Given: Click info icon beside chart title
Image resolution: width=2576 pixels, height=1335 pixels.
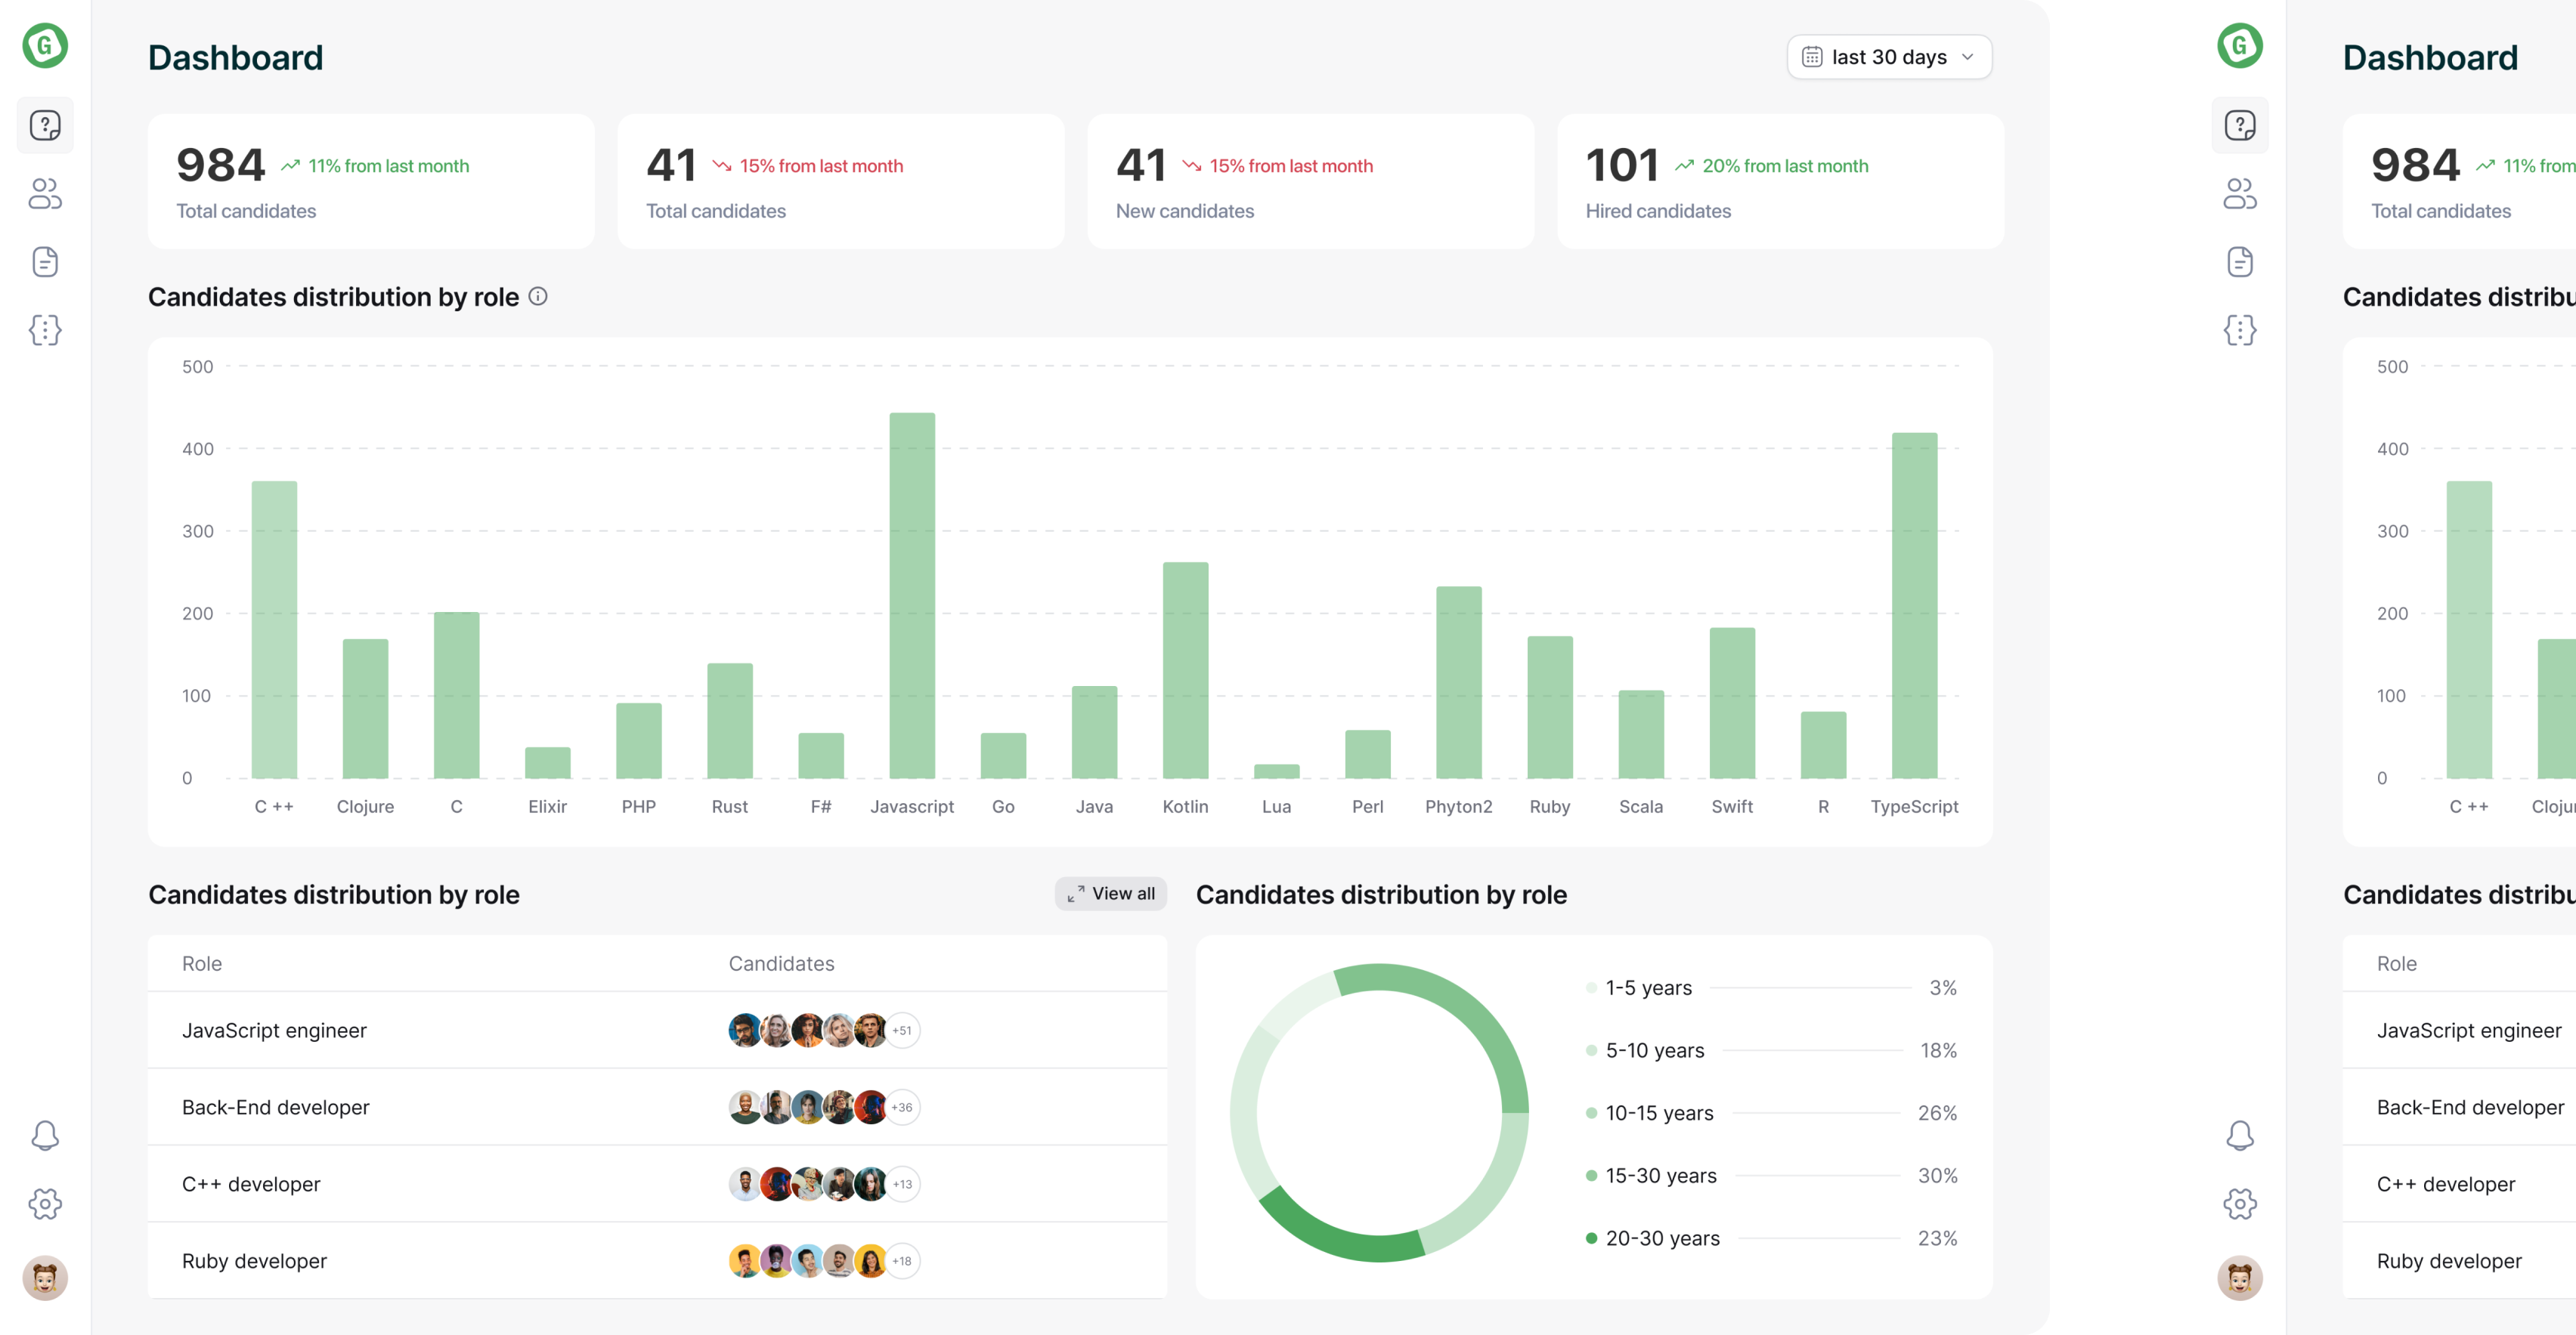Looking at the screenshot, I should pyautogui.click(x=538, y=295).
